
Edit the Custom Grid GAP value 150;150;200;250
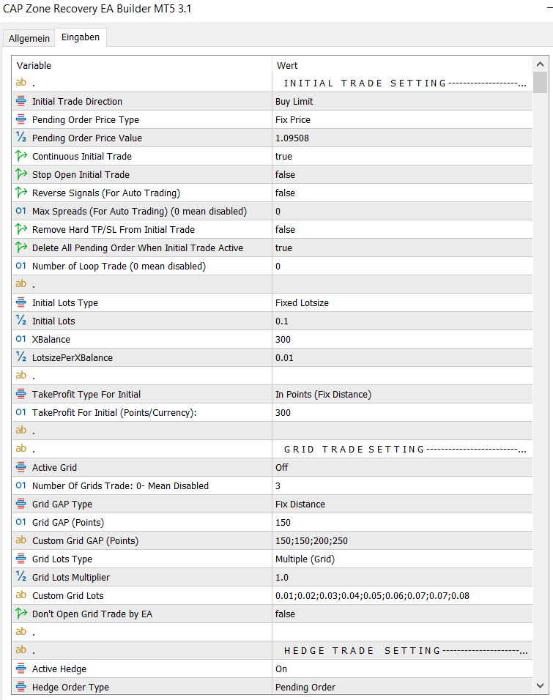[x=402, y=540]
